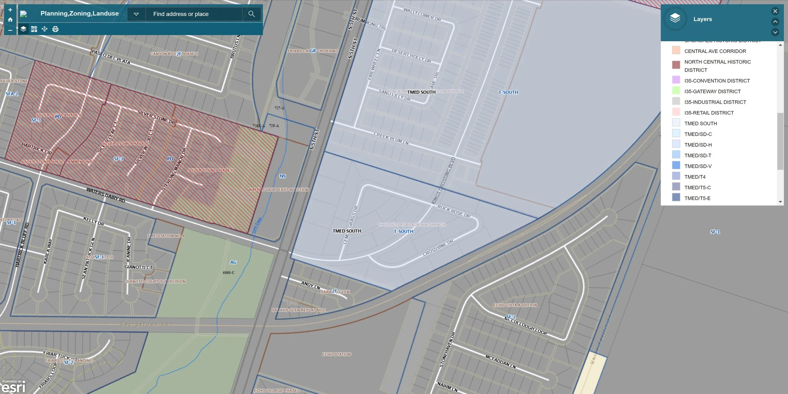Collapse the Layers panel upward
This screenshot has height=394, width=788.
point(775,21)
